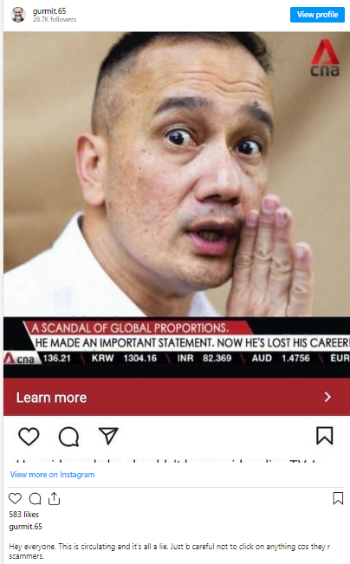View the 583 likes count

[23, 515]
